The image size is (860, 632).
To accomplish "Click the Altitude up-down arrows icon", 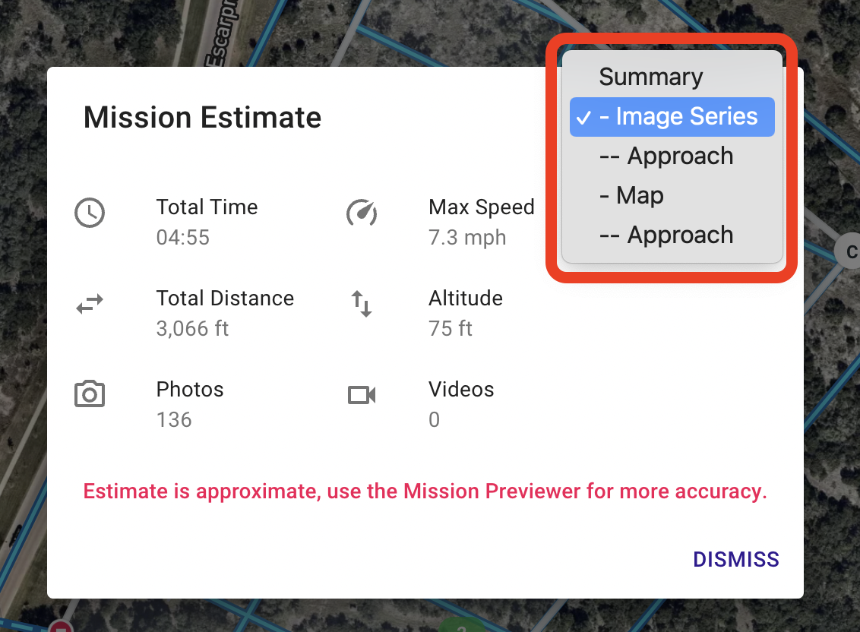I will [x=362, y=304].
